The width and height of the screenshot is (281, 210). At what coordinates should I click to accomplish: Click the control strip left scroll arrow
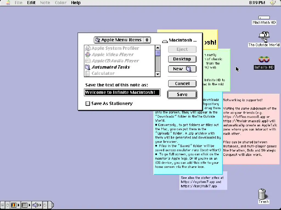(7, 205)
